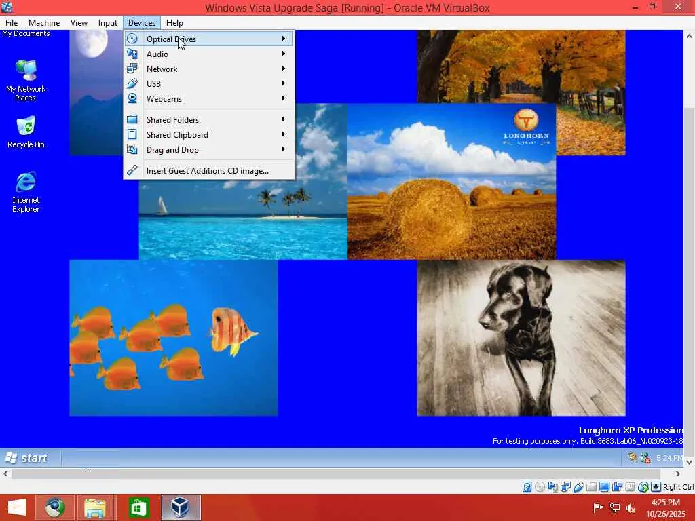
Task: Click the VirtualBox window icon in the title bar
Action: (7, 7)
